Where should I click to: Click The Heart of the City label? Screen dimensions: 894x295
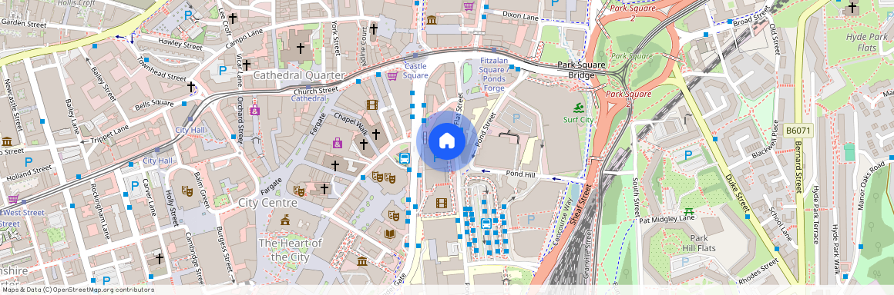click(291, 250)
